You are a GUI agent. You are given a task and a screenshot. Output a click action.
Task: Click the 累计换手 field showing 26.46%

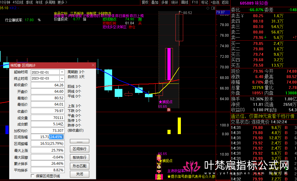click(x=48, y=164)
